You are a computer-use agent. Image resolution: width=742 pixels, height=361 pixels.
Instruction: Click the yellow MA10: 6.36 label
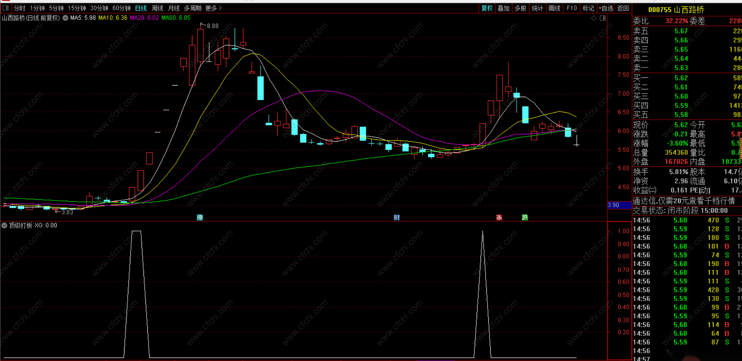[113, 18]
